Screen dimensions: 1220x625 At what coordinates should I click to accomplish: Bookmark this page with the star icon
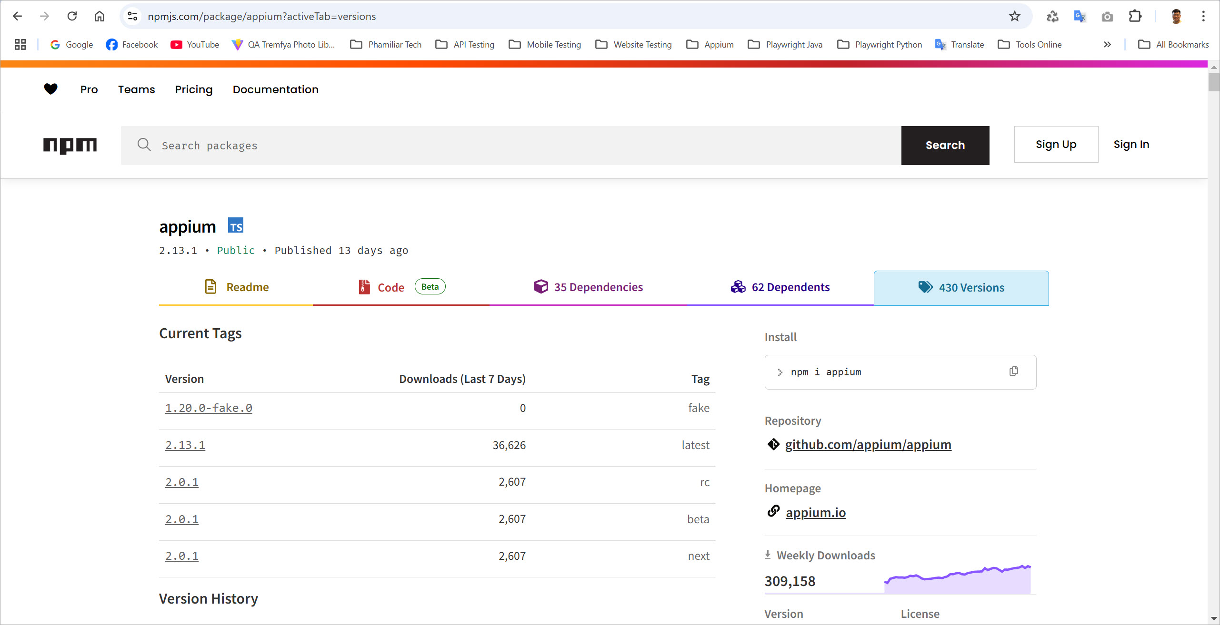[x=1015, y=16]
